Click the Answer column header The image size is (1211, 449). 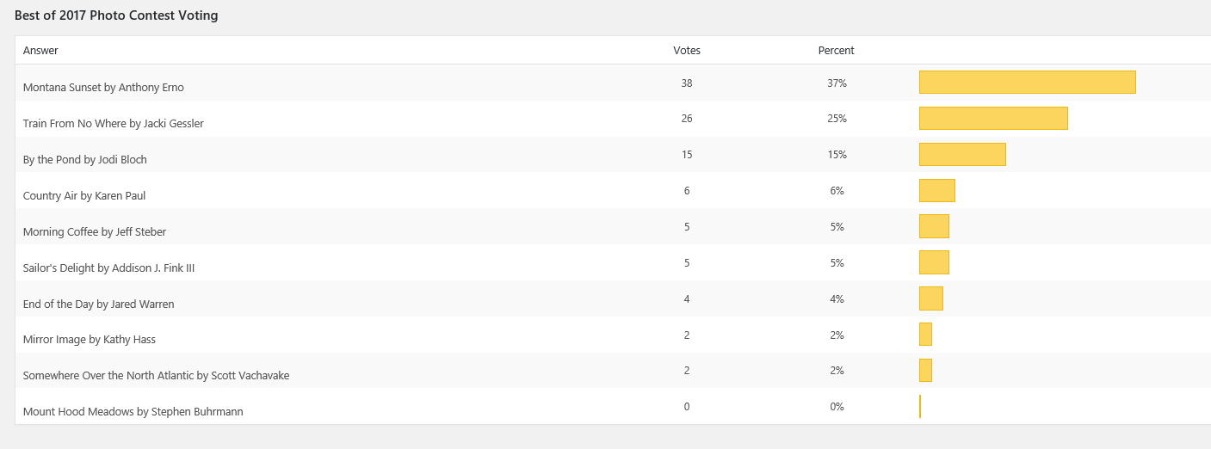point(40,51)
